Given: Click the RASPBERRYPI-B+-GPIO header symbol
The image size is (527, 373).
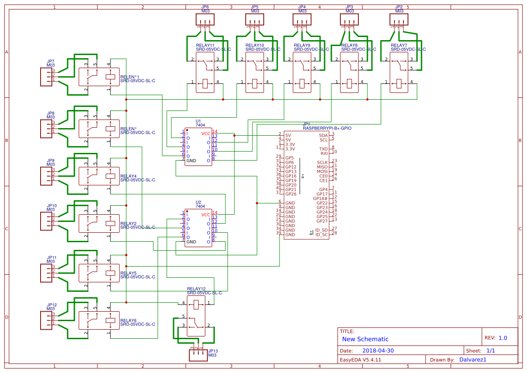Looking at the screenshot, I should pos(307,185).
